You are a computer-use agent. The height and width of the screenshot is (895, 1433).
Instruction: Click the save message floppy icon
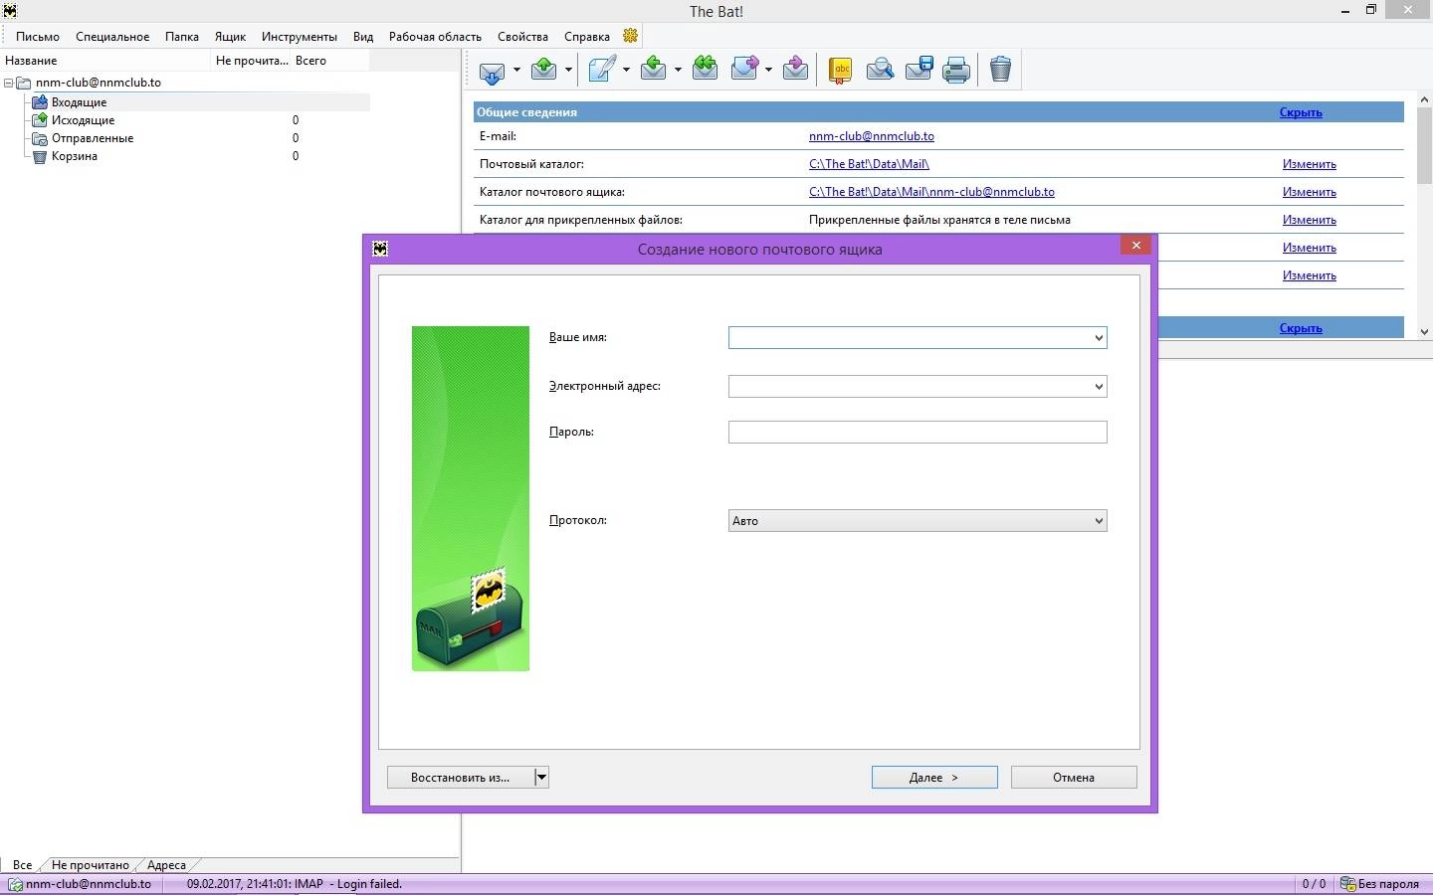(x=919, y=70)
